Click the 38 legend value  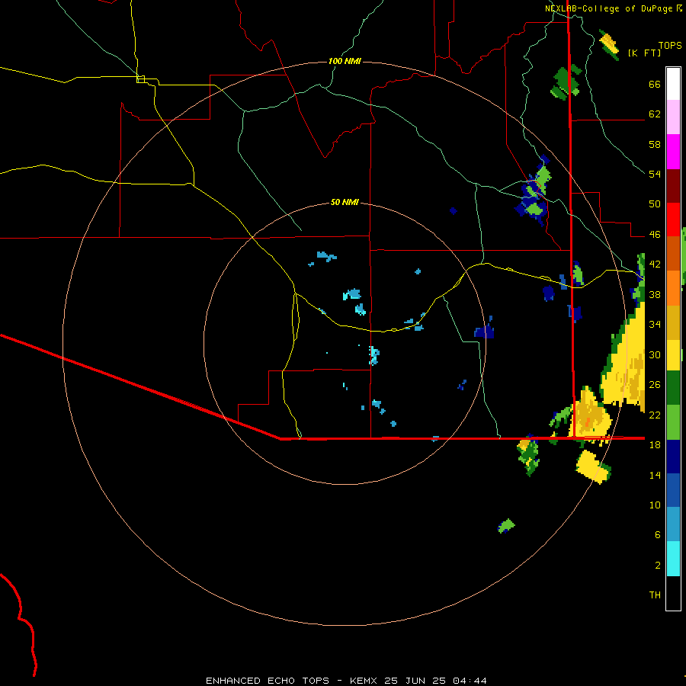[655, 294]
